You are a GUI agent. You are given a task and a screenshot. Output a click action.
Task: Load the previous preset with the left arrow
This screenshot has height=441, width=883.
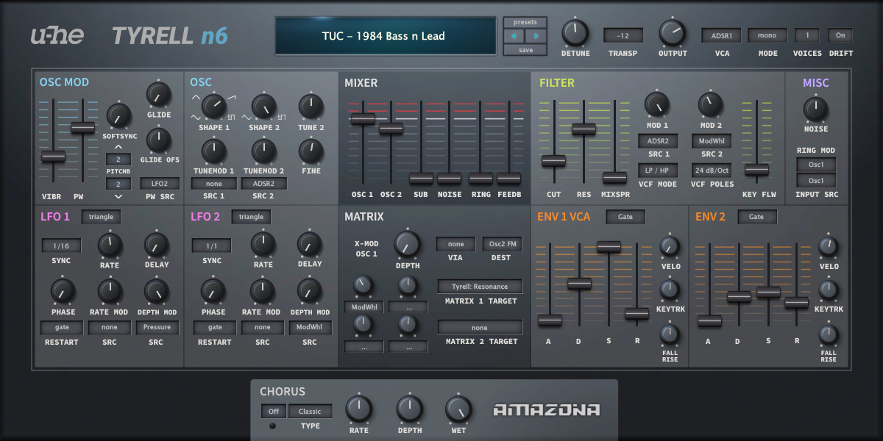[514, 35]
